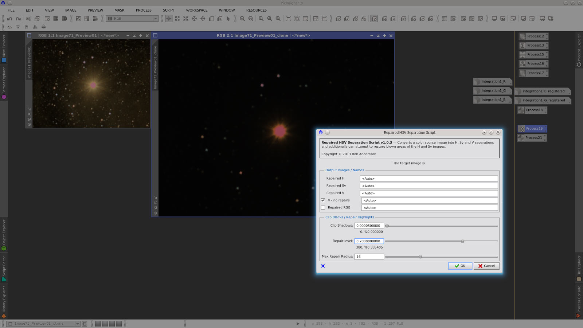
Task: Click the Zoom Out magnifier icon
Action: point(251,19)
